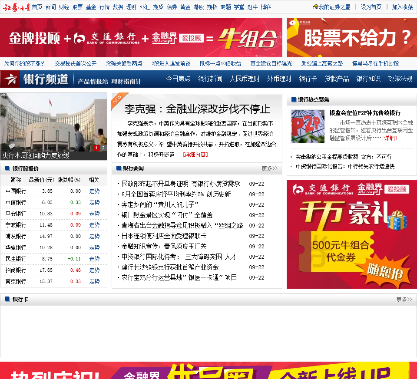Open 宁波银行 走势 link
This screenshot has height=379, width=417.
pos(94,225)
